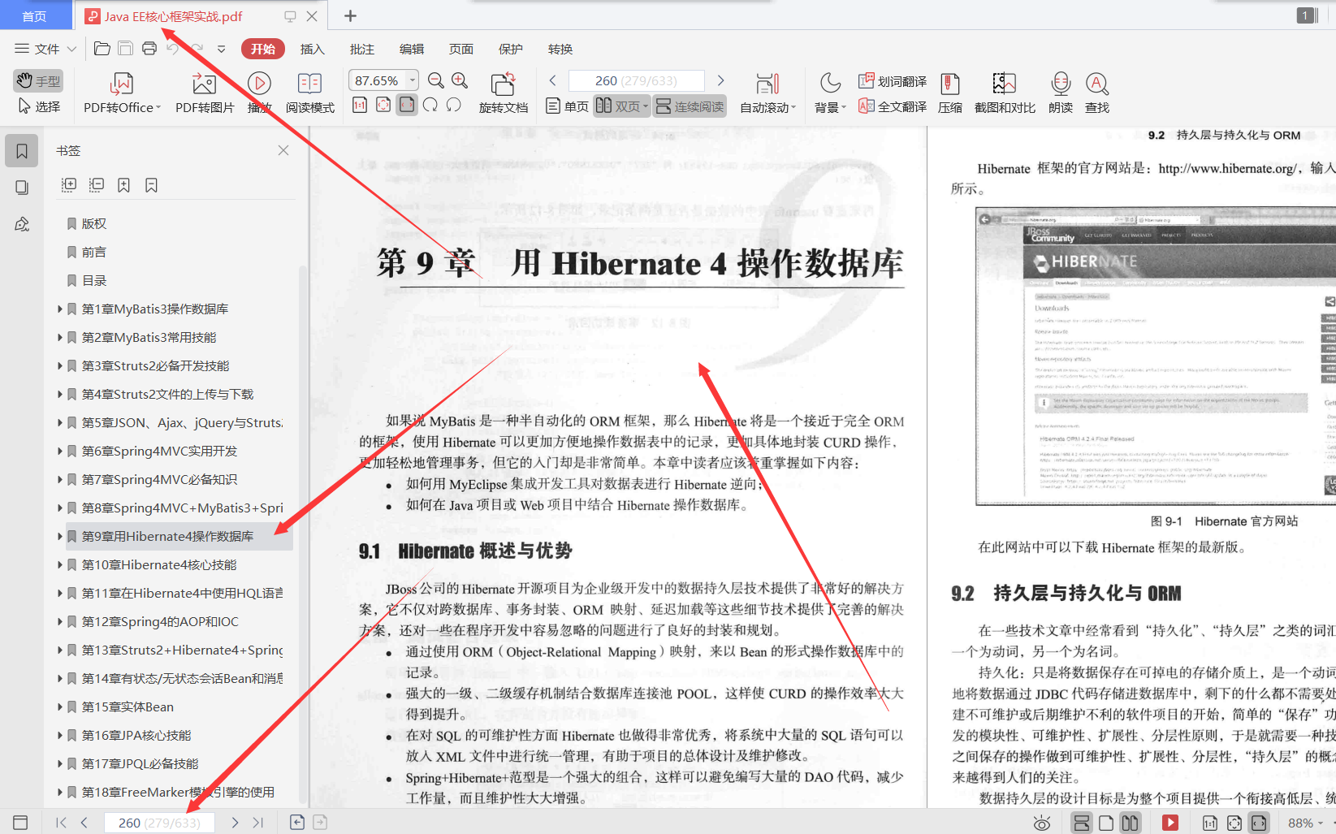Image resolution: width=1336 pixels, height=834 pixels.
Task: Open new tab with plus button
Action: click(350, 15)
